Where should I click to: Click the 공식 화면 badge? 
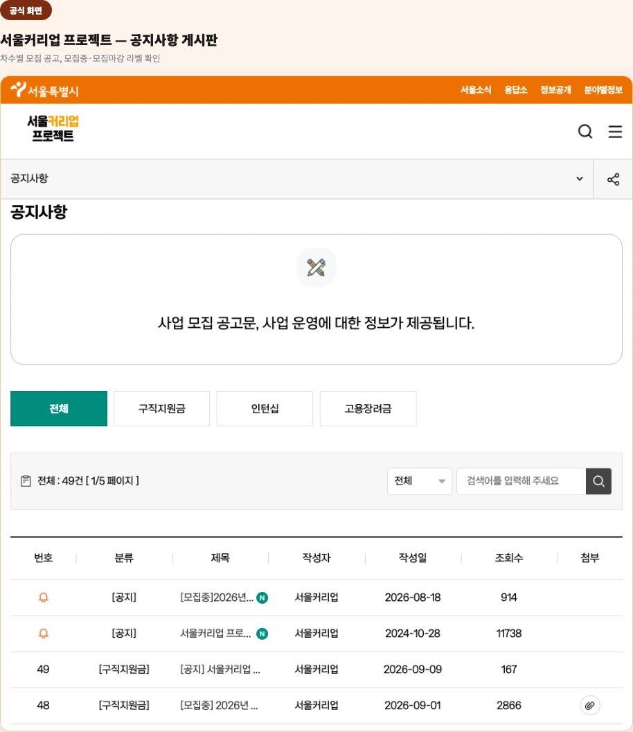click(x=26, y=10)
